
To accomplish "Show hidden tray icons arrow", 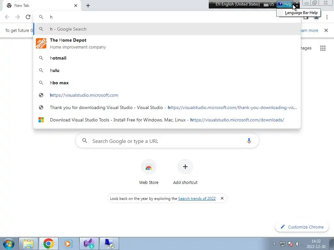I will pyautogui.click(x=274, y=244).
